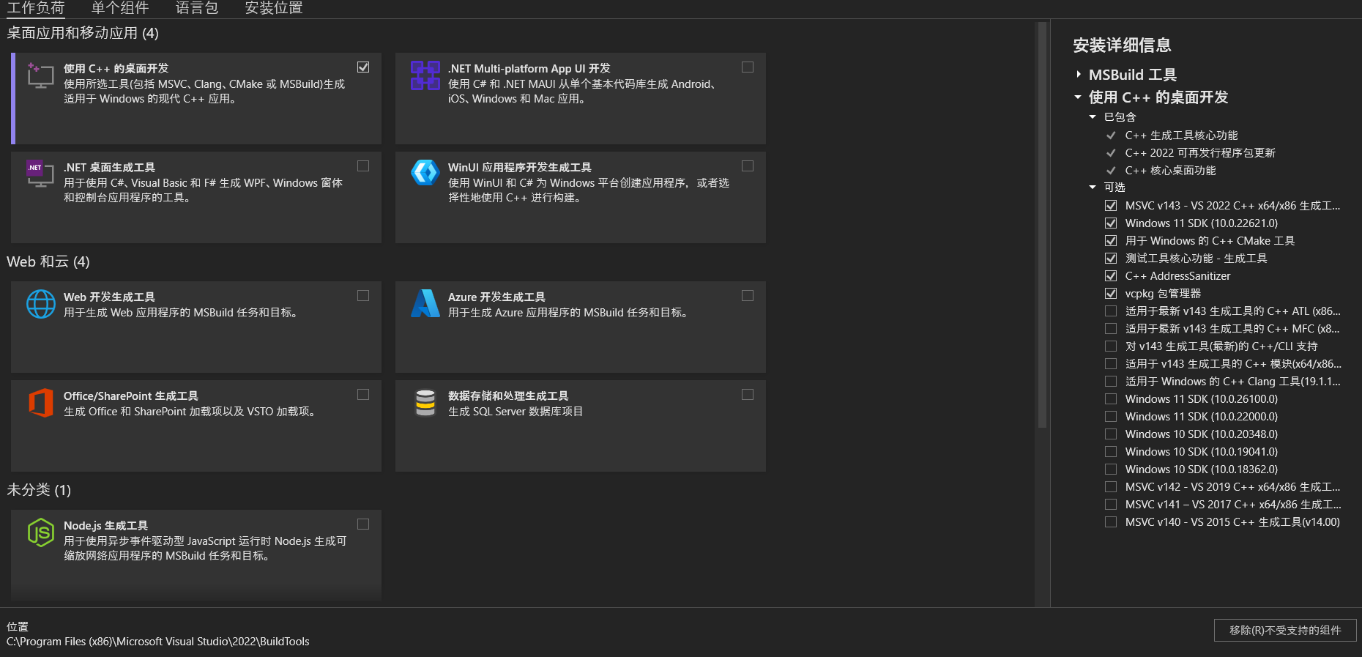This screenshot has height=657, width=1362.
Task: Expand the MSBuild 工具 tree node
Action: coord(1079,75)
